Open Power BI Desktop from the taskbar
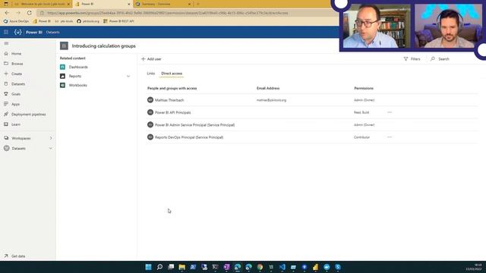 [316, 267]
